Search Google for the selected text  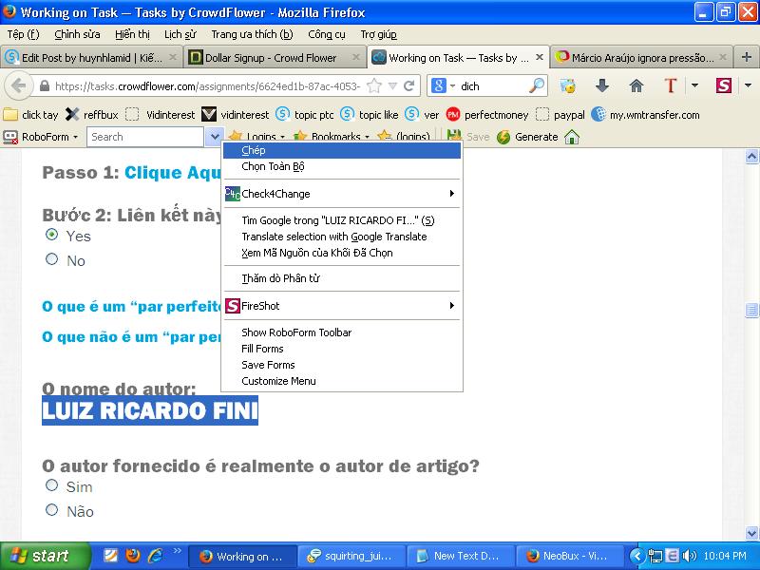342,220
